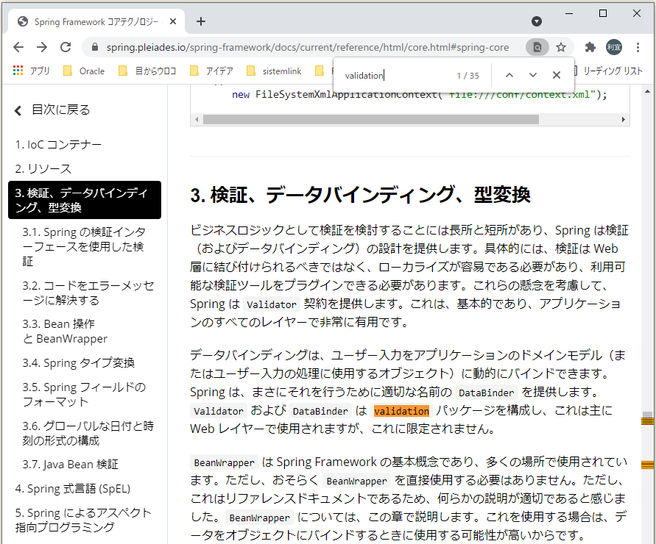Click the 利宣 profile avatar
656x544 pixels.
[616, 46]
